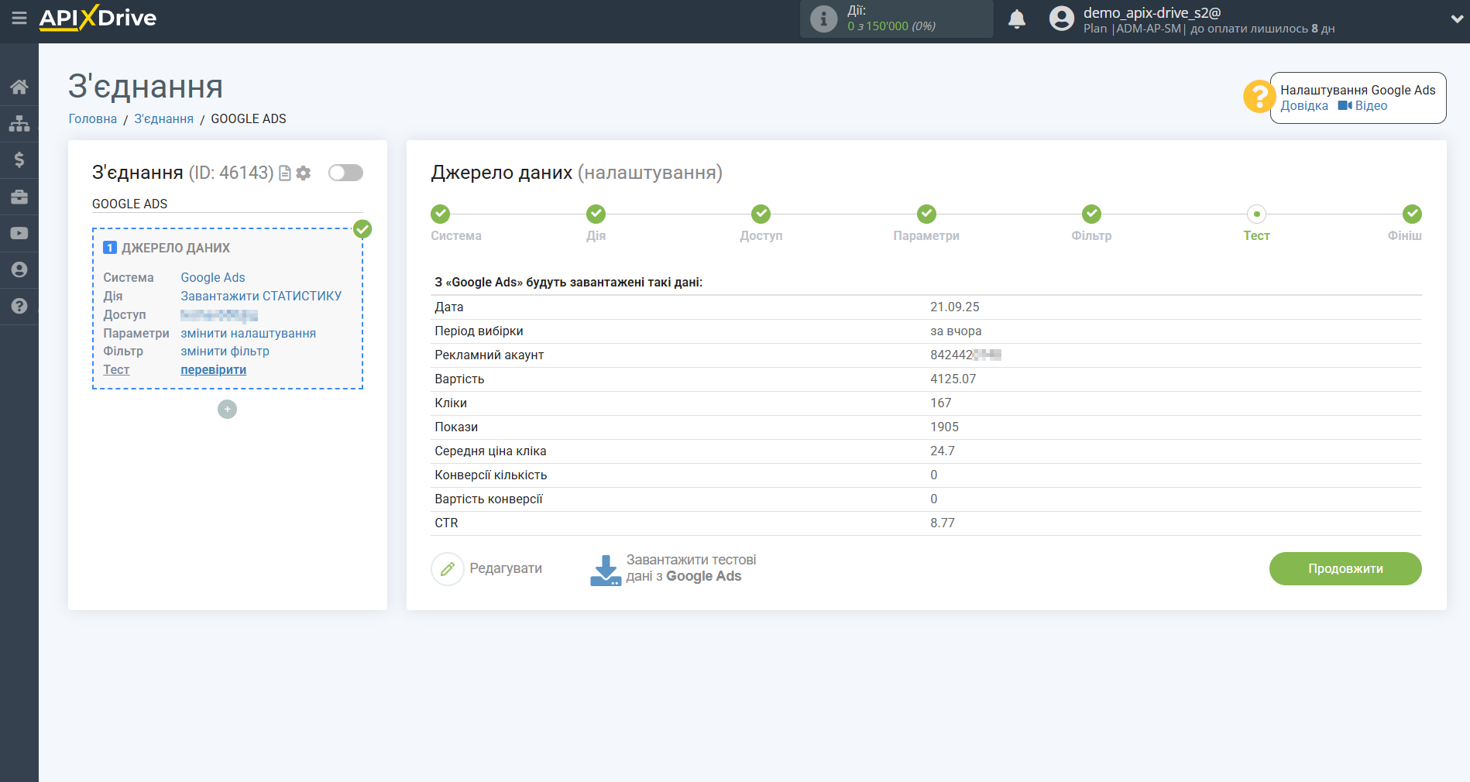Viewport: 1470px width, 782px height.
Task: Click the перевірити test link
Action: [213, 370]
